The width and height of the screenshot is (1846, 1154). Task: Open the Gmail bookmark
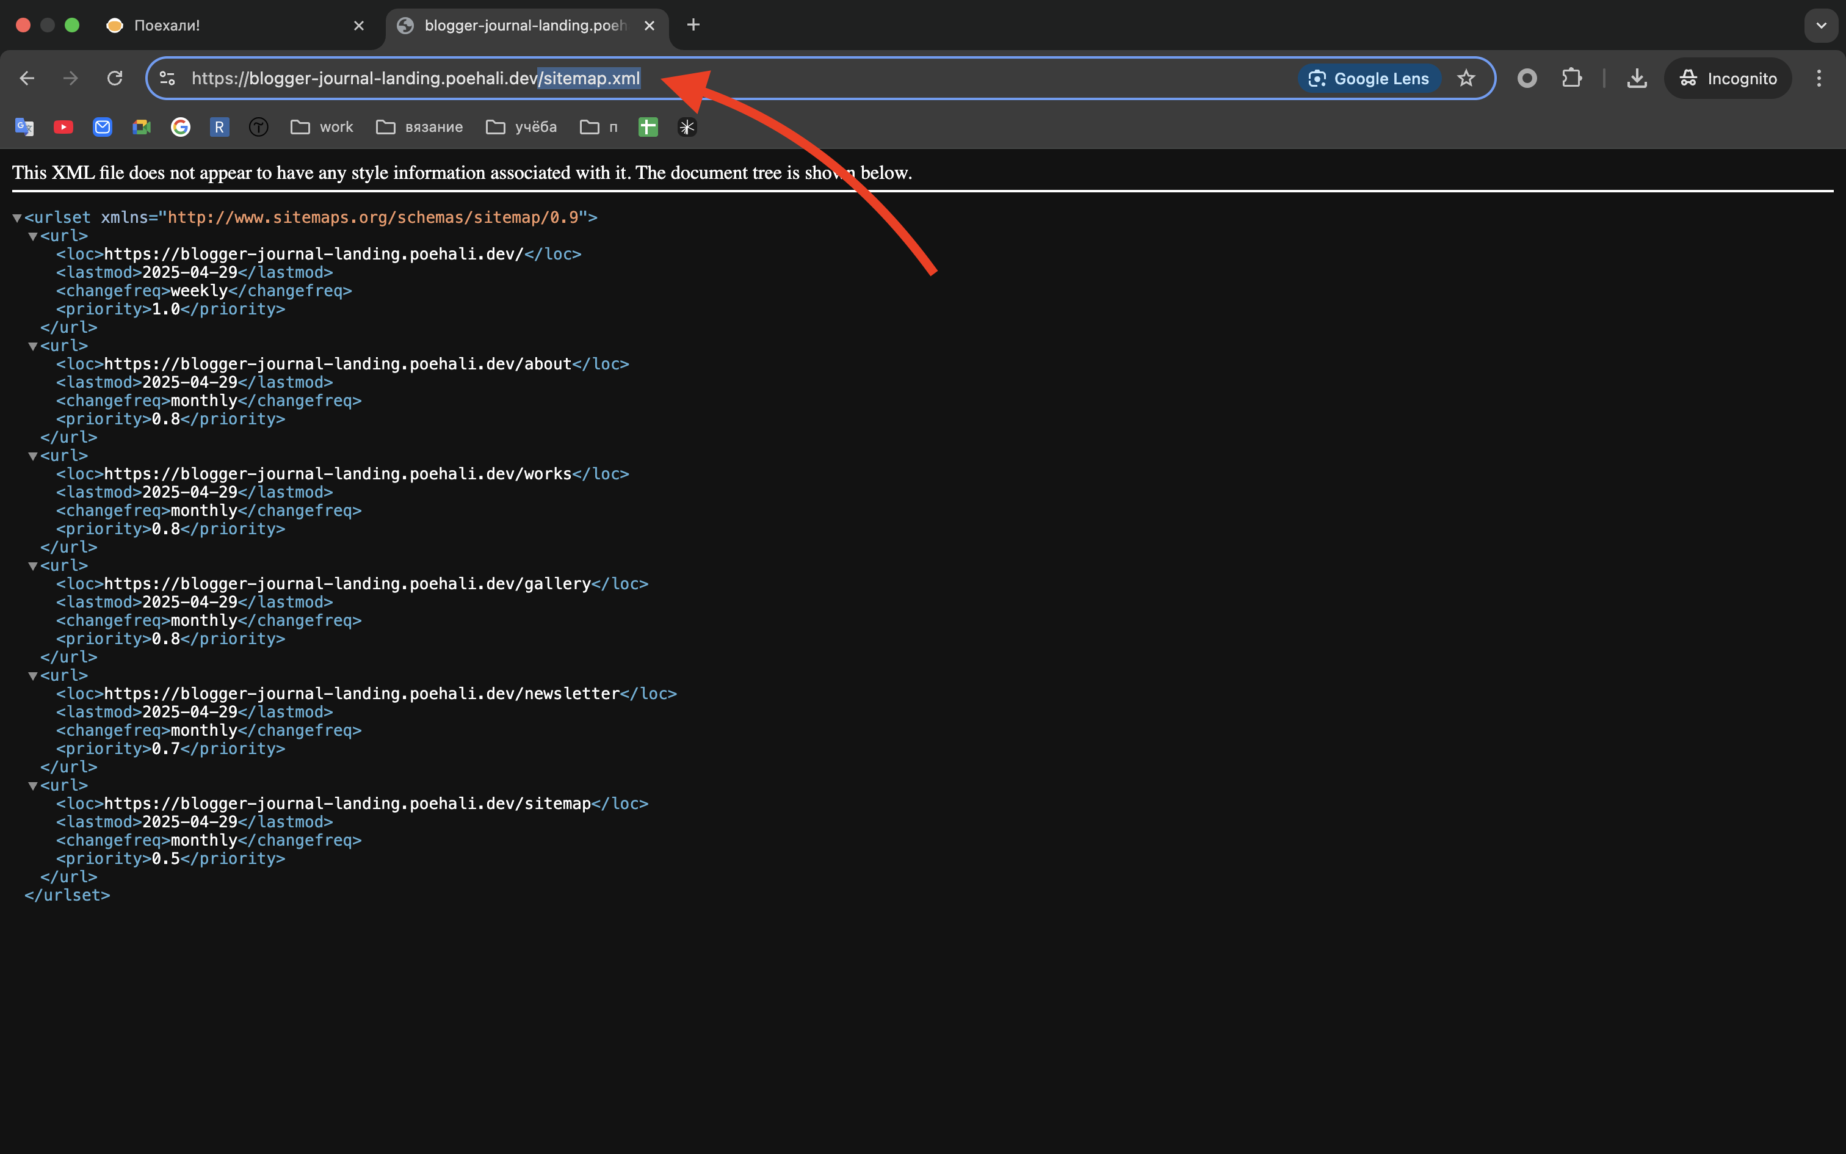coord(103,127)
